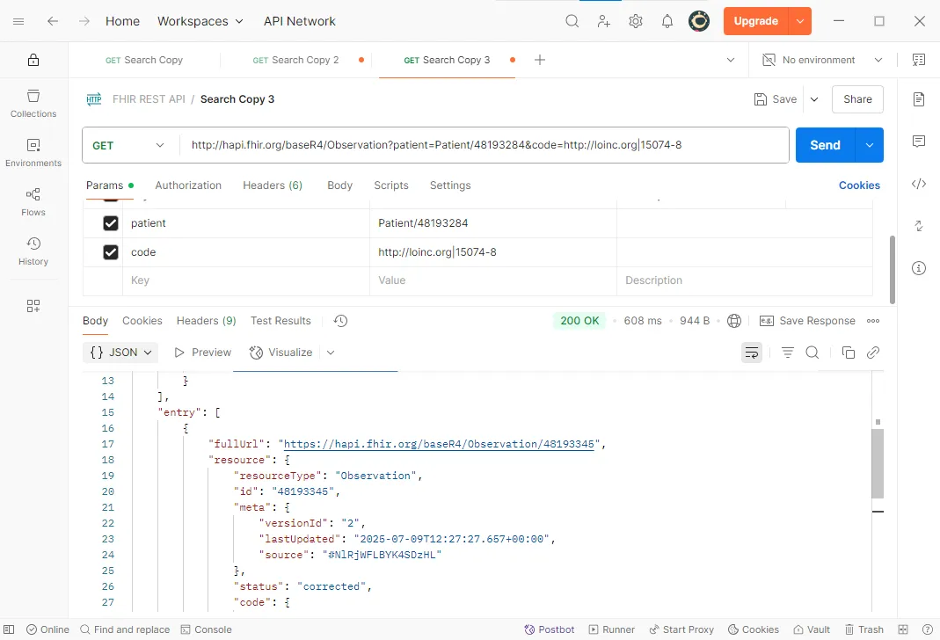Viewport: 940px width, 640px height.
Task: Open response more options ellipsis
Action: (873, 321)
